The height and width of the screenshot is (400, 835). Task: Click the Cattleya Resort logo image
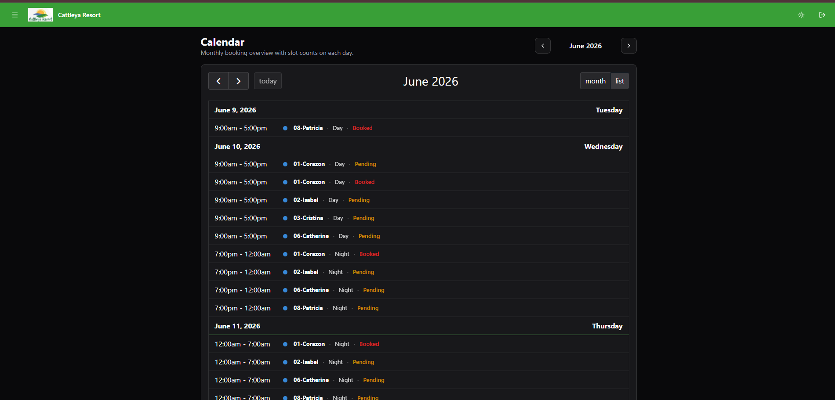tap(40, 15)
